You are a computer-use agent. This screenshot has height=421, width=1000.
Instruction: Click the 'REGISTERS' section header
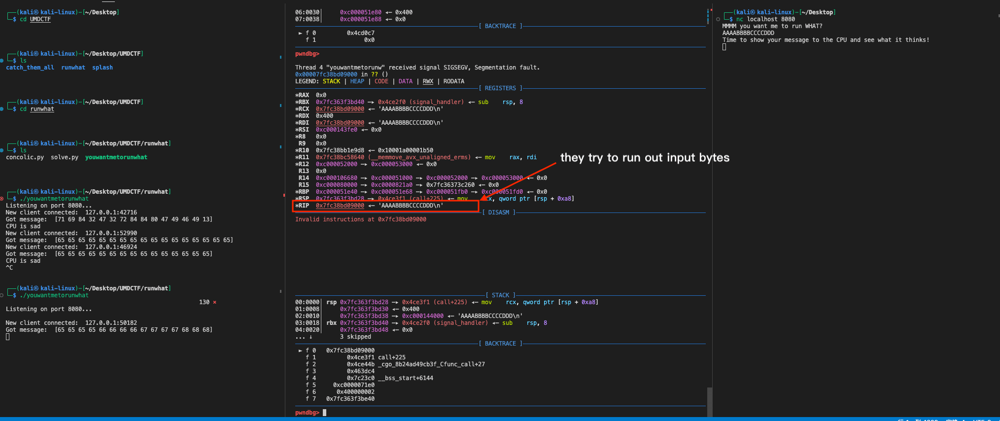pos(500,88)
